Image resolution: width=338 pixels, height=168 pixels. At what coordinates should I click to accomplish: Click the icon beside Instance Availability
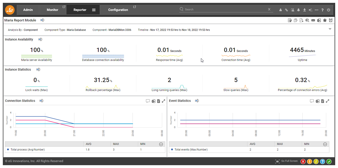pyautogui.click(x=40, y=39)
